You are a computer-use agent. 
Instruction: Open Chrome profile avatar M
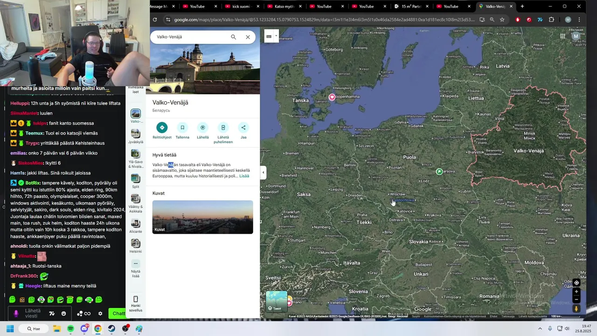coord(568,20)
